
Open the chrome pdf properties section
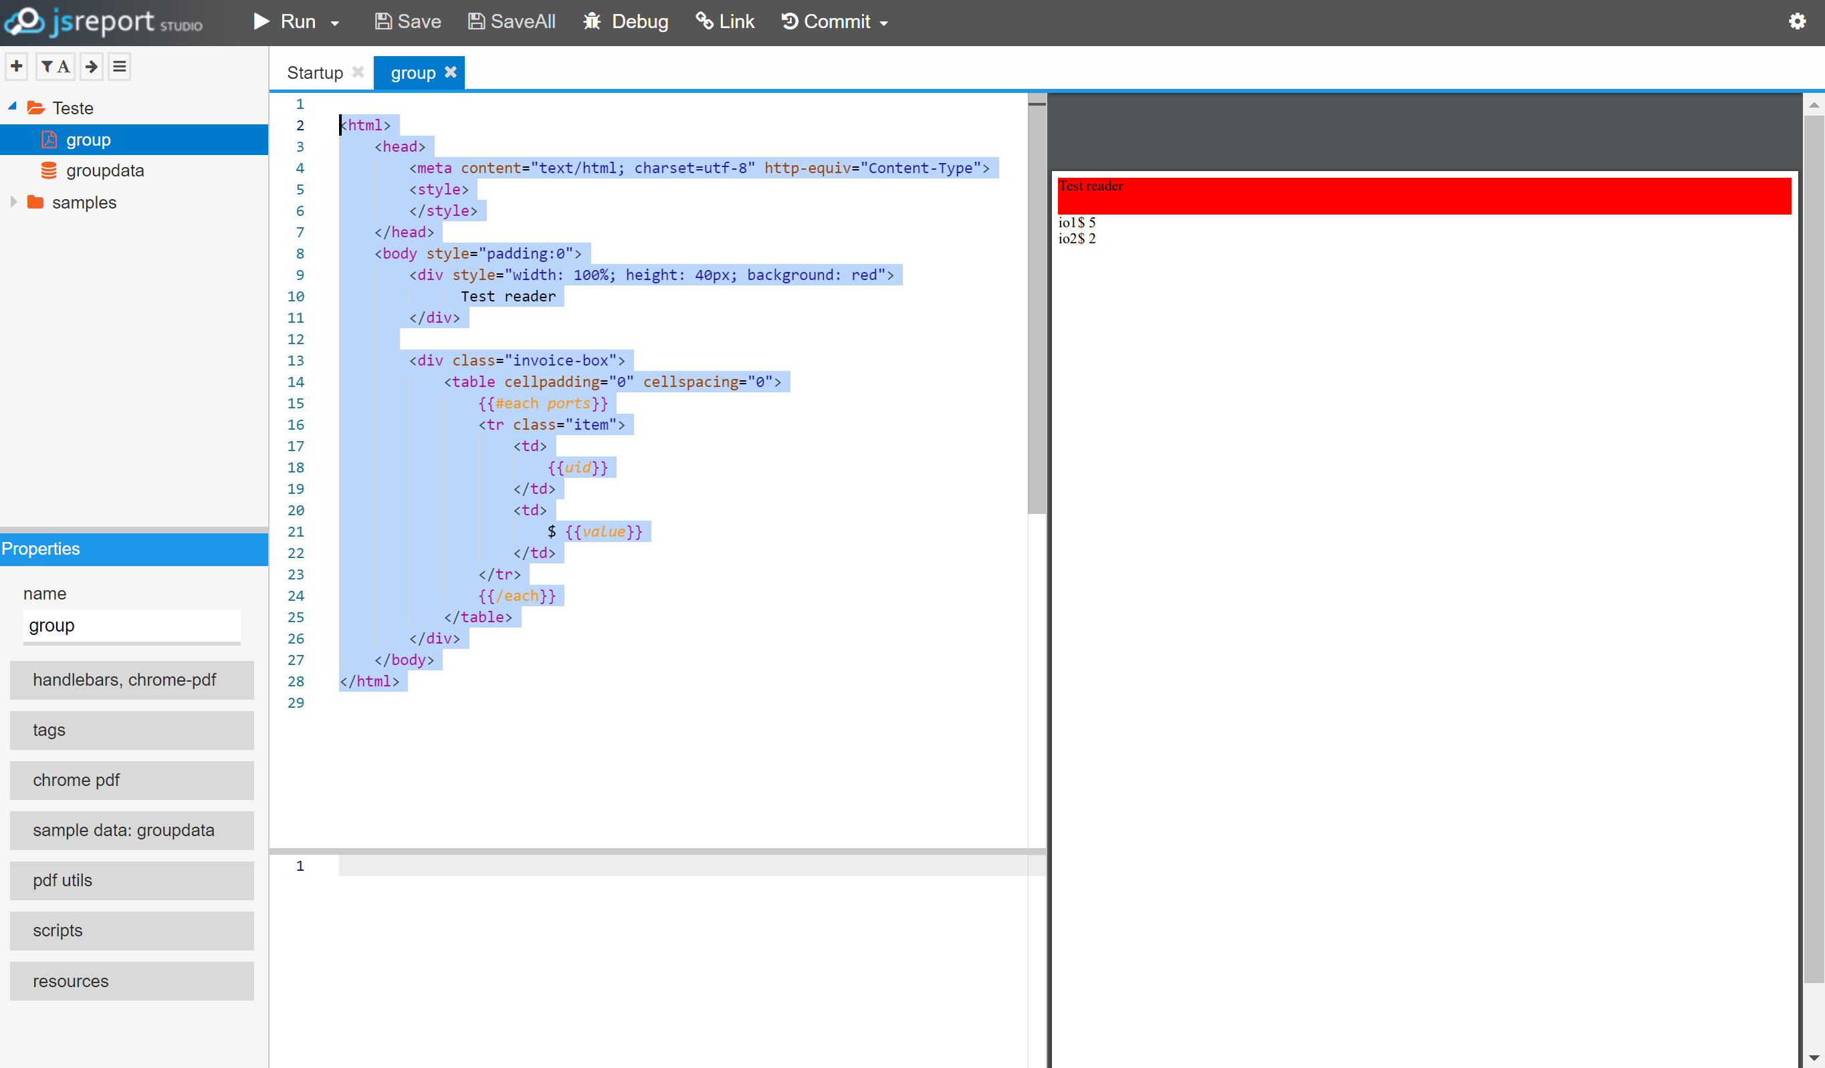click(132, 780)
